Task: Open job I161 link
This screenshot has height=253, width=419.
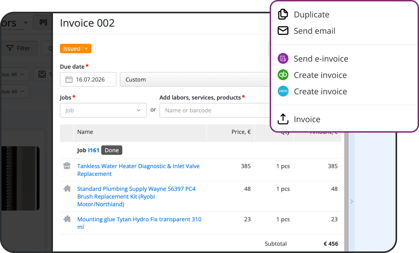Action: [x=93, y=150]
